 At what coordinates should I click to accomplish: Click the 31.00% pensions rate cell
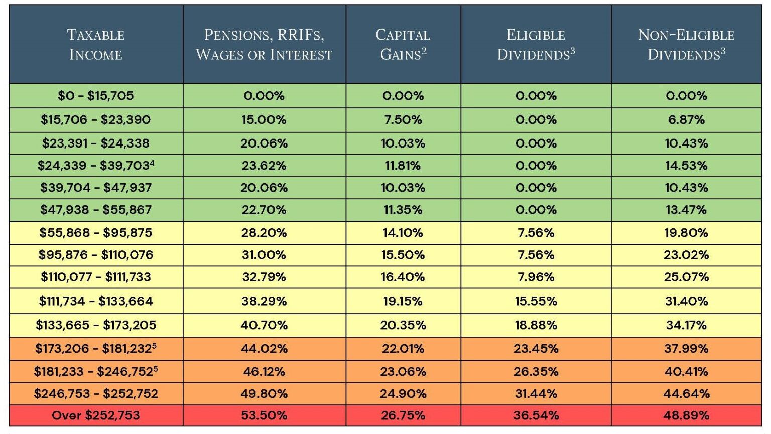tap(264, 255)
